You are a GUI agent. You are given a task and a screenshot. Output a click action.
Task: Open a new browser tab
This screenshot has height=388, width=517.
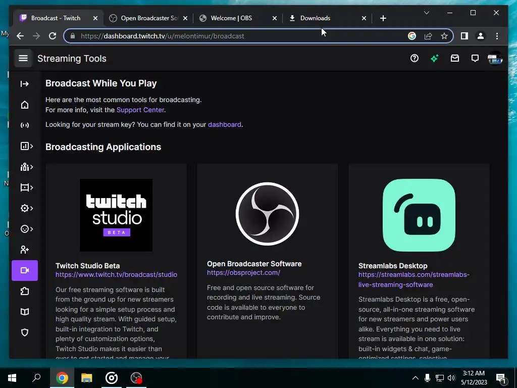click(383, 18)
